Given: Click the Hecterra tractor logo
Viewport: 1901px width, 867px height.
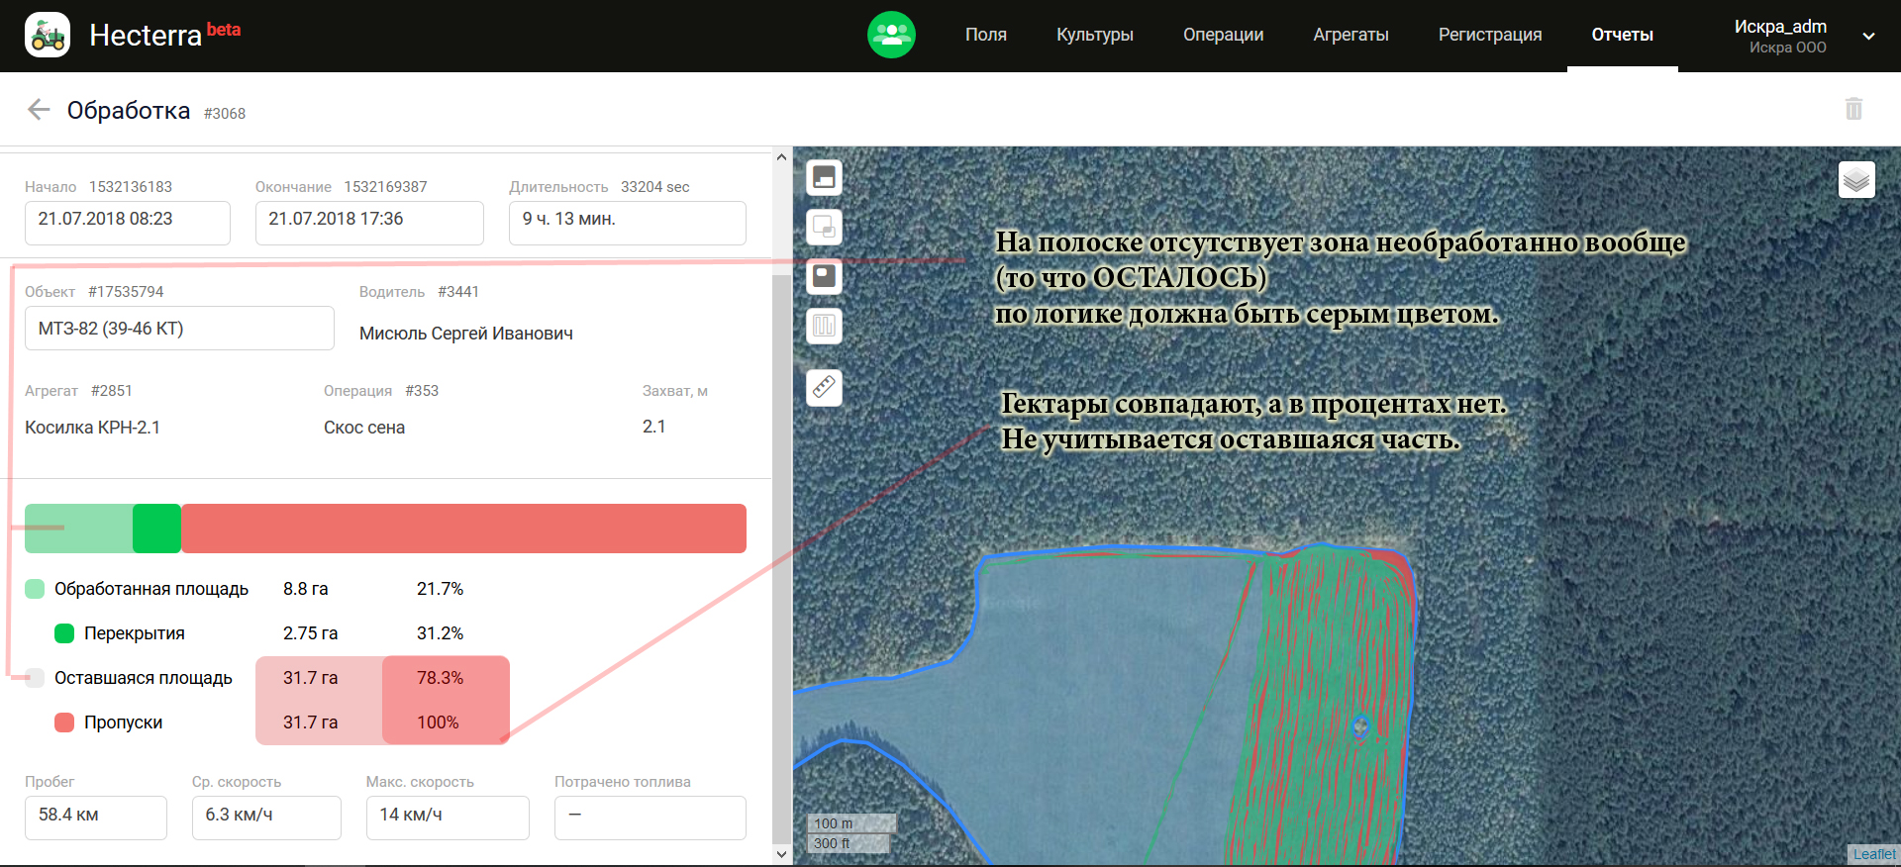Looking at the screenshot, I should (x=48, y=36).
